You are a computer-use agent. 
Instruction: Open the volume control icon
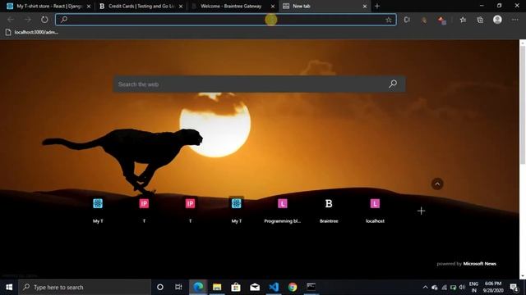point(462,288)
